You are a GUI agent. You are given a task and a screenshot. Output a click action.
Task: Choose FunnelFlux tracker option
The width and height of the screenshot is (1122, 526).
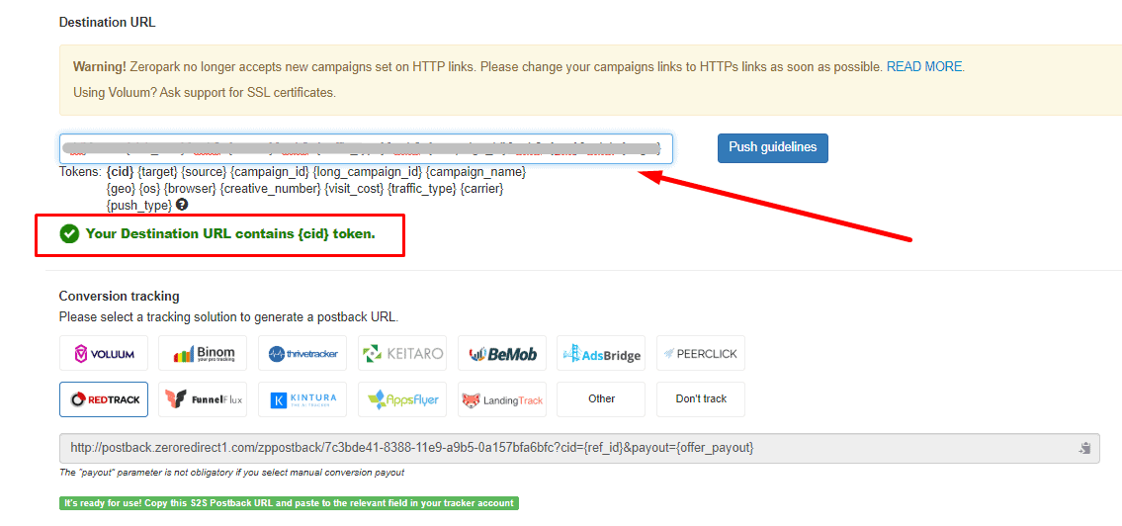[x=203, y=399]
